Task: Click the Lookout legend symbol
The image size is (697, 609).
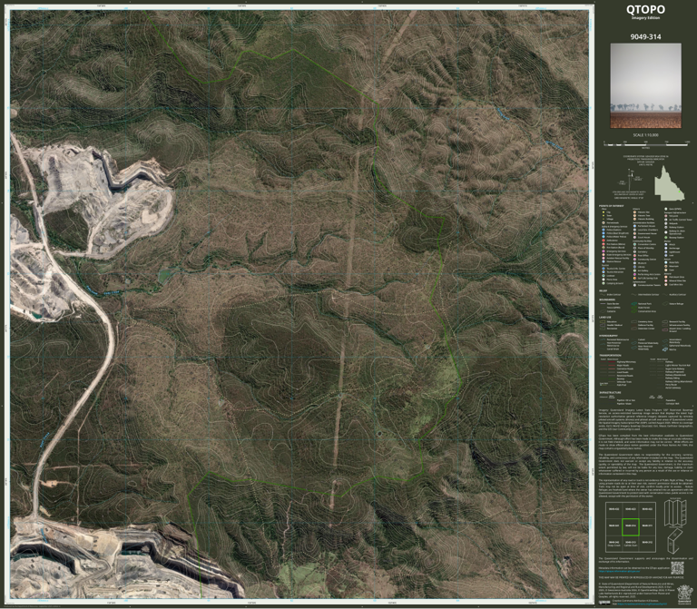Action: click(604, 276)
